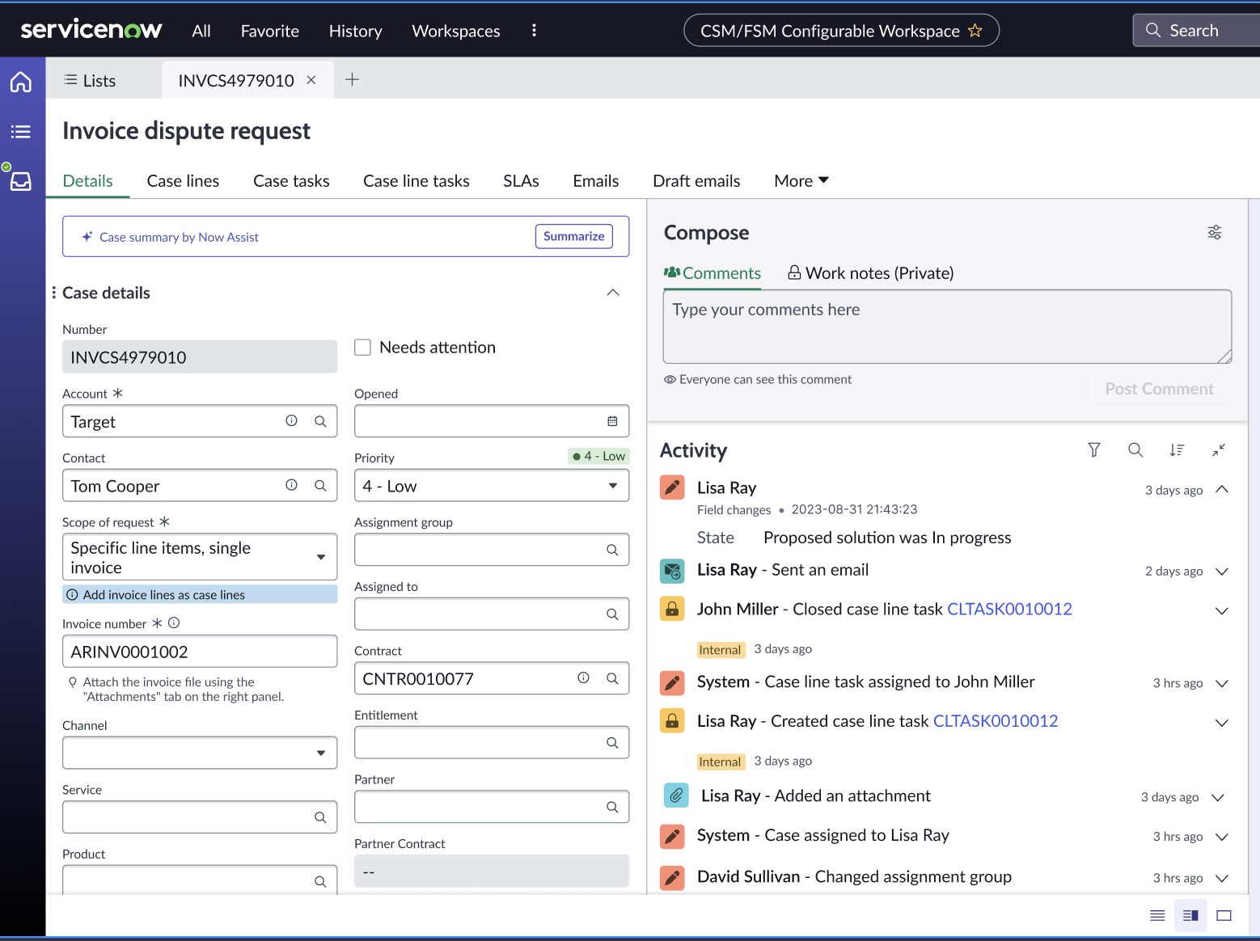The width and height of the screenshot is (1260, 941).
Task: Show the Invoice number info tooltip
Action: 174,623
